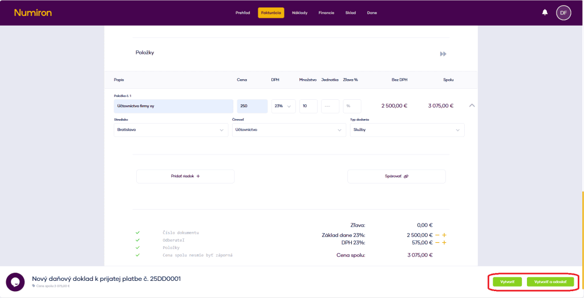Image resolution: width=584 pixels, height=298 pixels.
Task: Click the Vytvoriť a odoslať button
Action: pos(550,282)
